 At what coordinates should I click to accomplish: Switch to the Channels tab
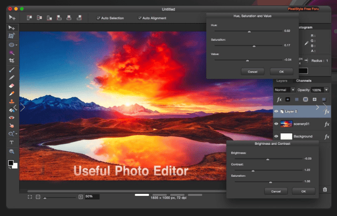304,81
